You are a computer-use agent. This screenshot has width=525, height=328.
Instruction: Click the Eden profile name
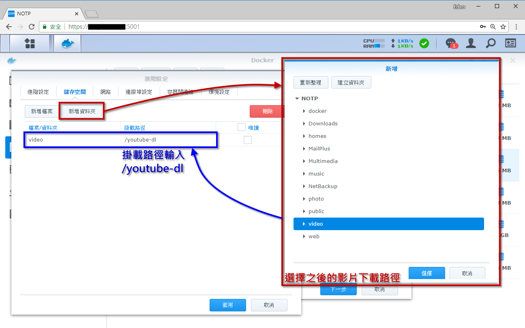[x=459, y=6]
